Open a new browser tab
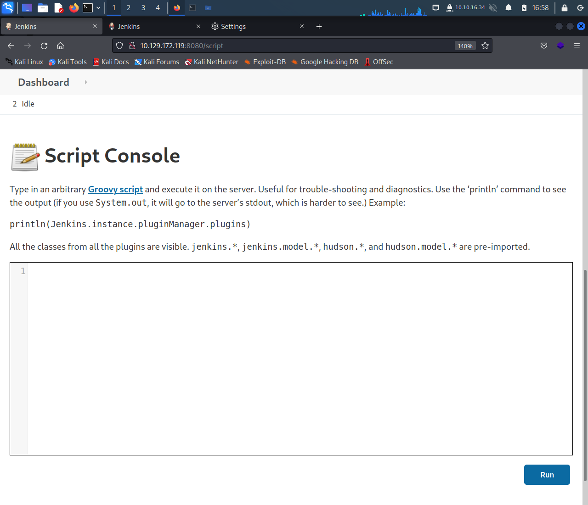The height and width of the screenshot is (505, 588). tap(319, 27)
